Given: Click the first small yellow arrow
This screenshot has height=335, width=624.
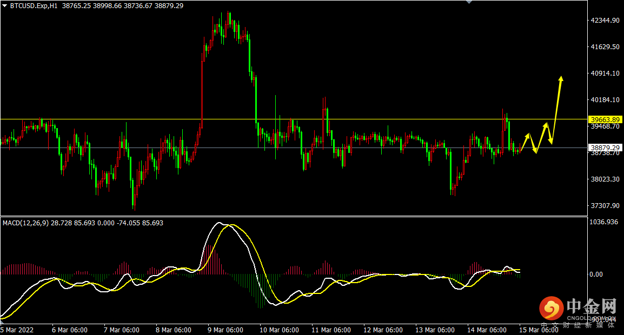Looking at the screenshot, I should coord(525,142).
